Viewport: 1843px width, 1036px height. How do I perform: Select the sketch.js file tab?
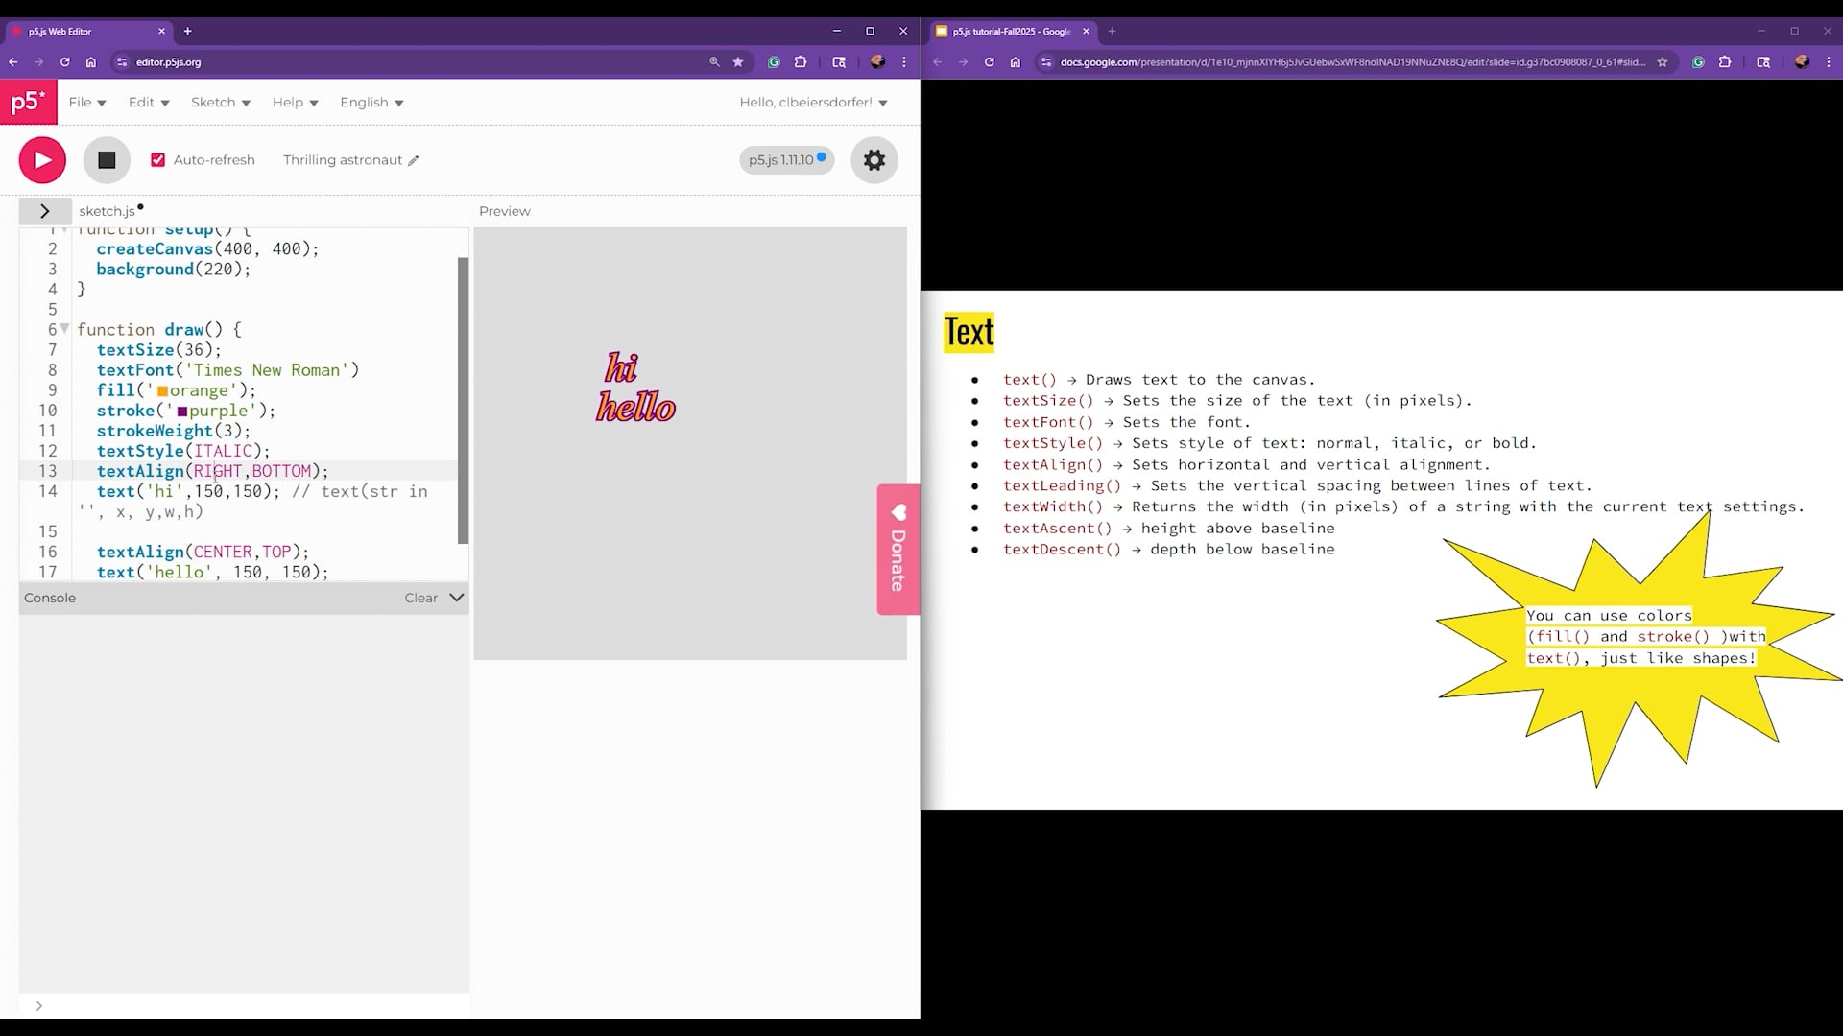pyautogui.click(x=107, y=211)
